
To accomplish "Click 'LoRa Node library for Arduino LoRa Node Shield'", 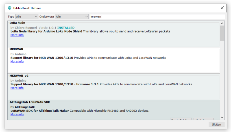I will coord(46,31).
